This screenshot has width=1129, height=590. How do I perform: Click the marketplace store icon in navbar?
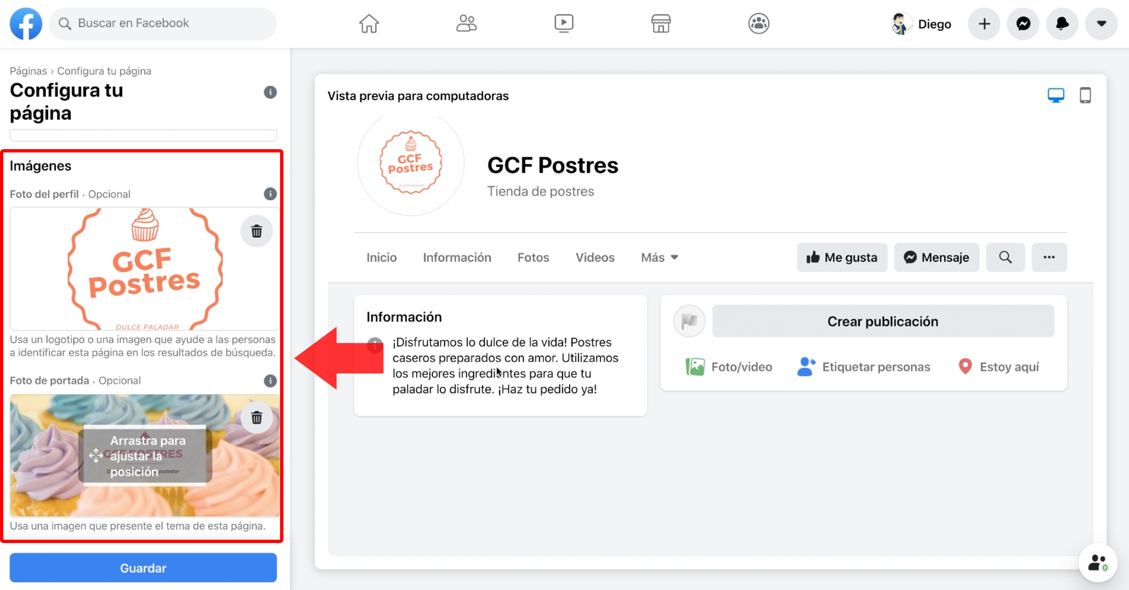click(x=661, y=23)
